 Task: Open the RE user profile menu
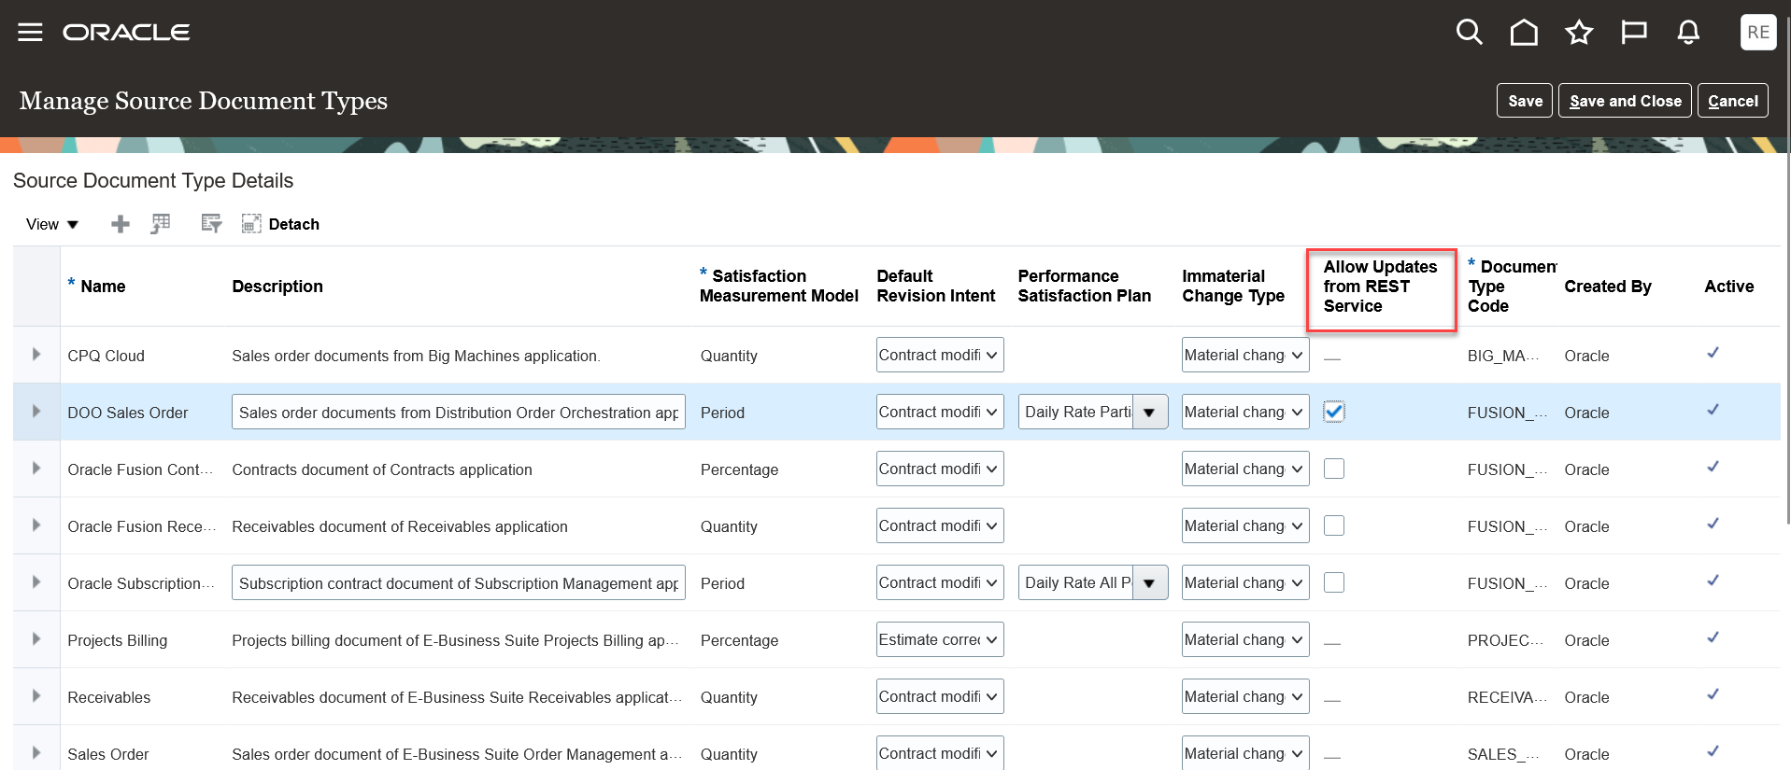[1758, 33]
